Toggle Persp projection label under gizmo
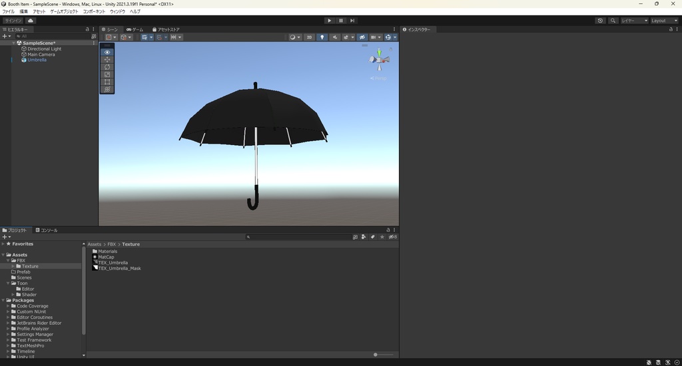Image resolution: width=682 pixels, height=366 pixels. 378,79
